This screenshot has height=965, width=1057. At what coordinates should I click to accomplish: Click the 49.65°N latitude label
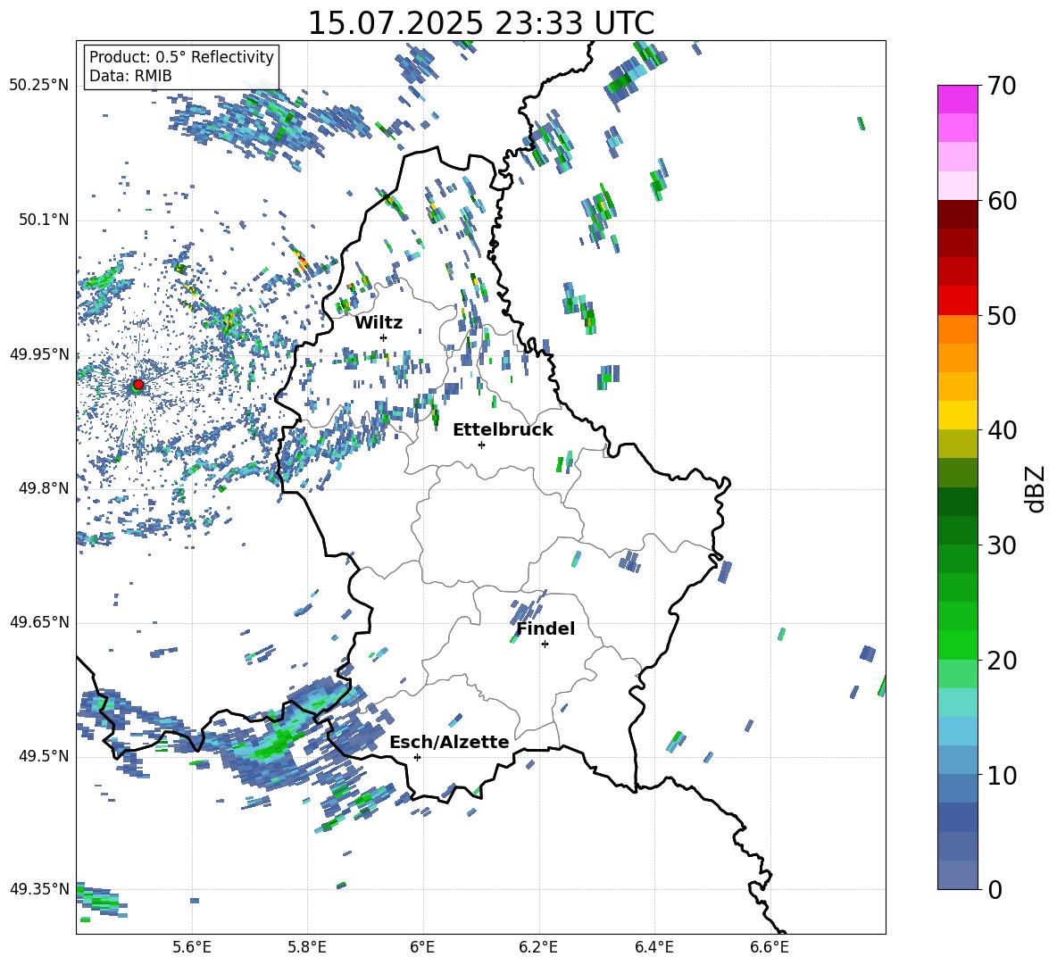pyautogui.click(x=39, y=622)
